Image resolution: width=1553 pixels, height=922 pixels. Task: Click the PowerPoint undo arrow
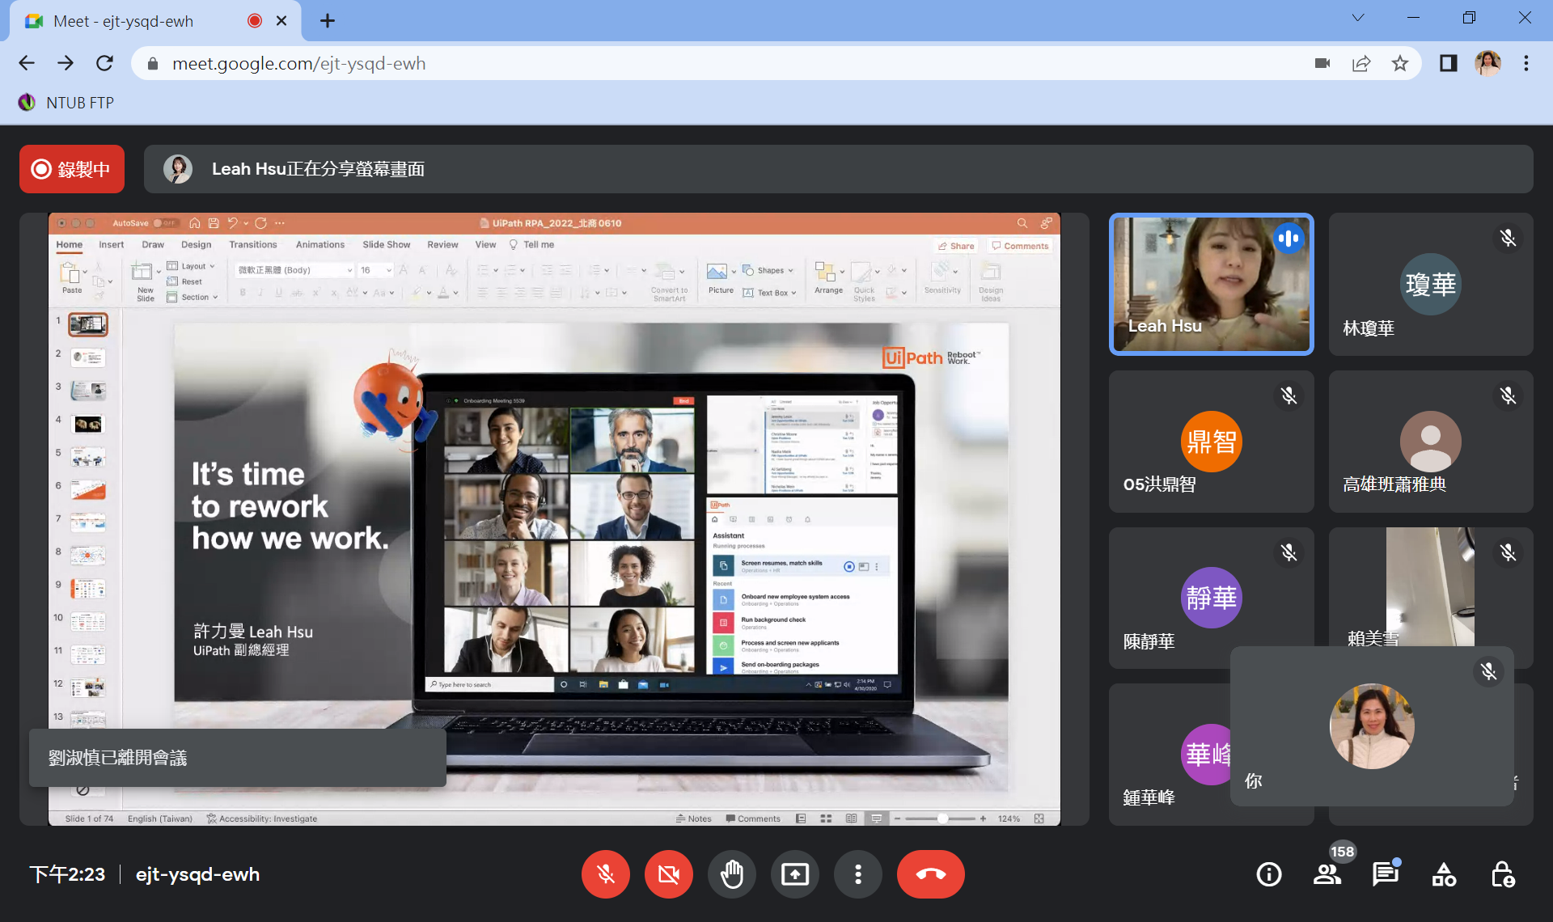pyautogui.click(x=233, y=223)
